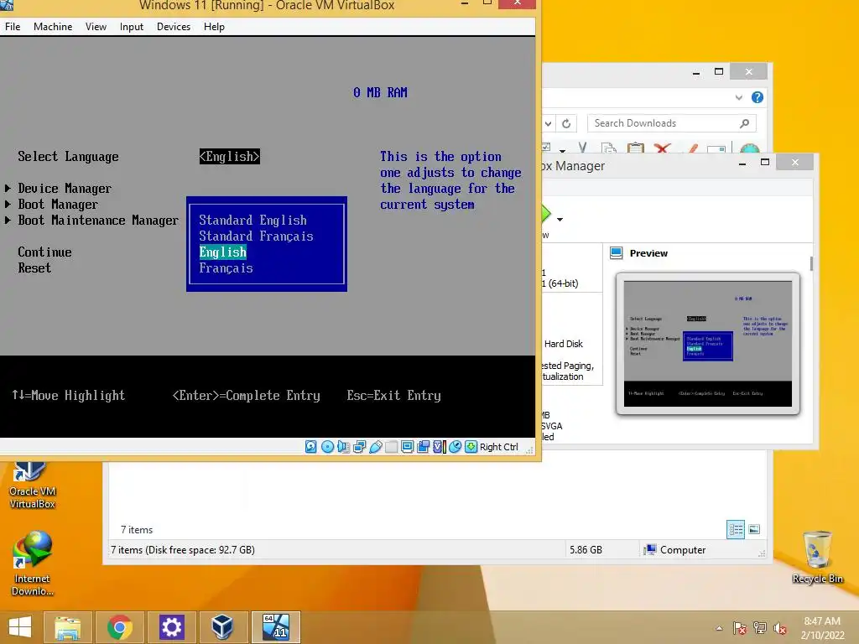
Task: Open the Help menu
Action: 214,26
